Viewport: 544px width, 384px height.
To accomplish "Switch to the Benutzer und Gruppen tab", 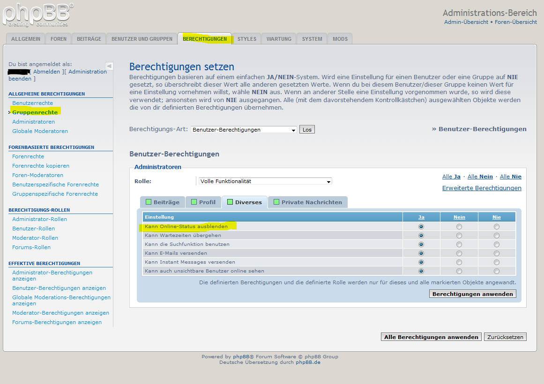I will pos(142,39).
